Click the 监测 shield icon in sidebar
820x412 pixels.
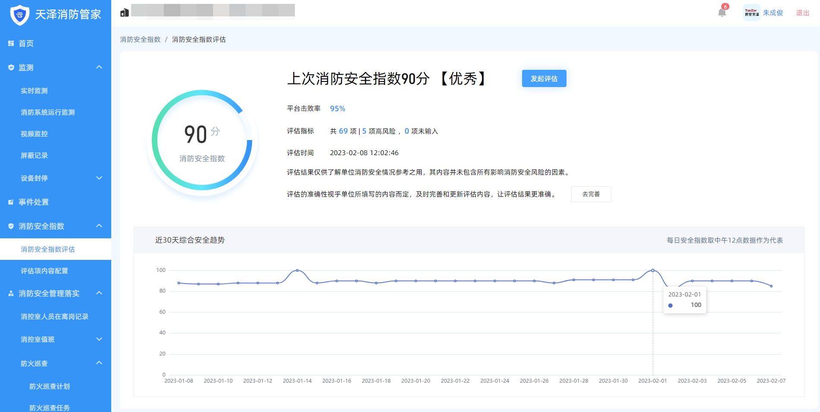point(11,68)
